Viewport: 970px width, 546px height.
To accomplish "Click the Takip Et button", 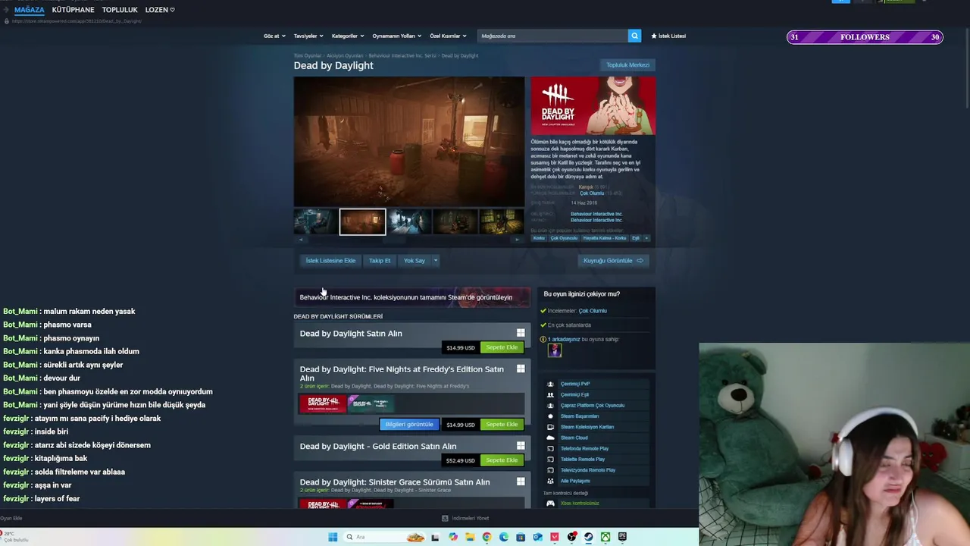I will (380, 261).
